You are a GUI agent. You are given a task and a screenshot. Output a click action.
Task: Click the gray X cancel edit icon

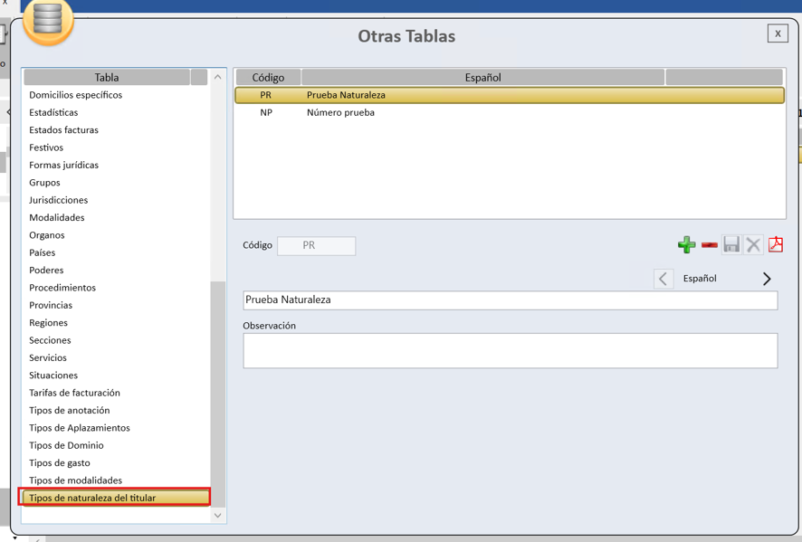click(753, 244)
